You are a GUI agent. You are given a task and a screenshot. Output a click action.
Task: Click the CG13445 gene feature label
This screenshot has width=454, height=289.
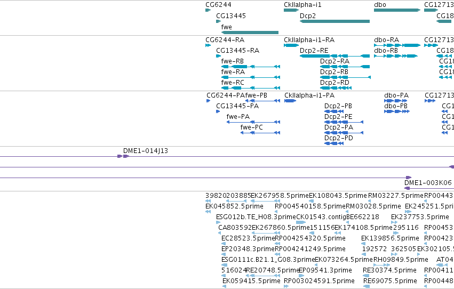[x=231, y=16]
